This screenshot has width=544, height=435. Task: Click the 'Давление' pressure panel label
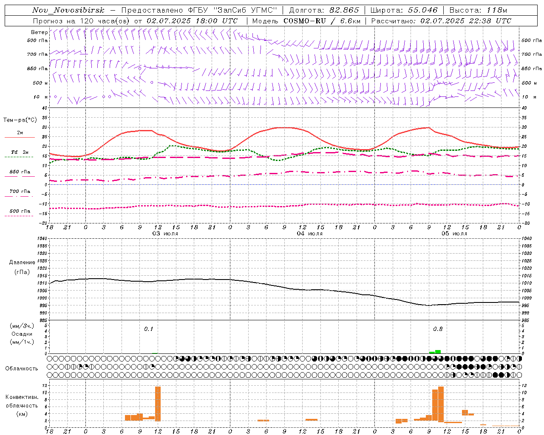tap(22, 263)
